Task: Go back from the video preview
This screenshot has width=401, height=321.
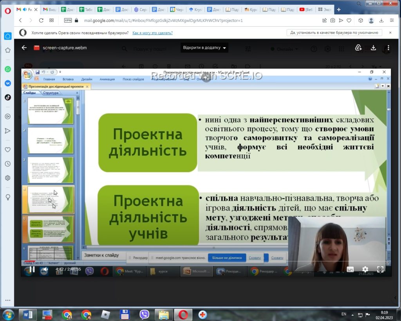Action: pyautogui.click(x=24, y=47)
